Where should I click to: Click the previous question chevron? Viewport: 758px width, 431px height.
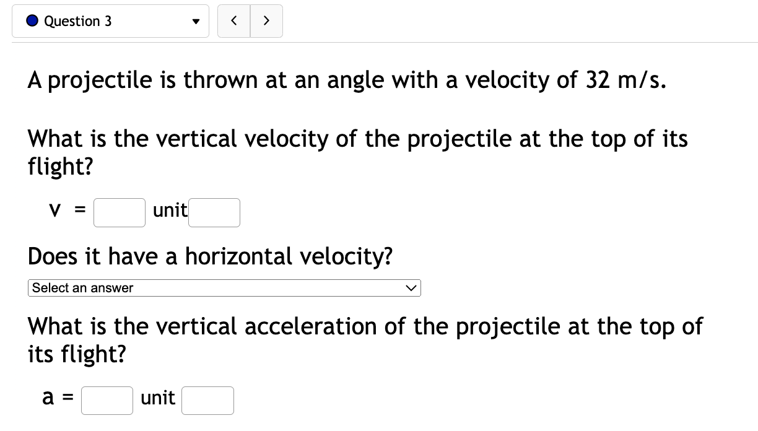233,20
